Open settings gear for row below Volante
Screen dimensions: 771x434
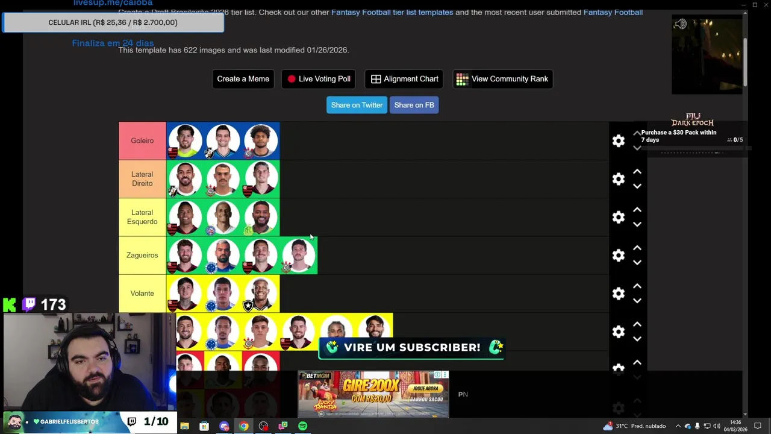pyautogui.click(x=619, y=332)
